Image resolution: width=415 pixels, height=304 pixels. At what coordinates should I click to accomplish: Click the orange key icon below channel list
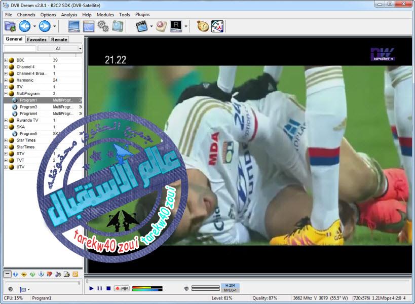pyautogui.click(x=75, y=275)
